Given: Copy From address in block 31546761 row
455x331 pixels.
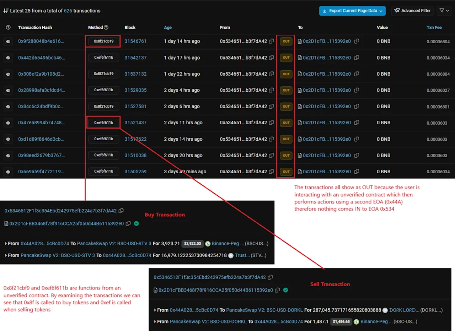Looking at the screenshot, I should pos(272,41).
